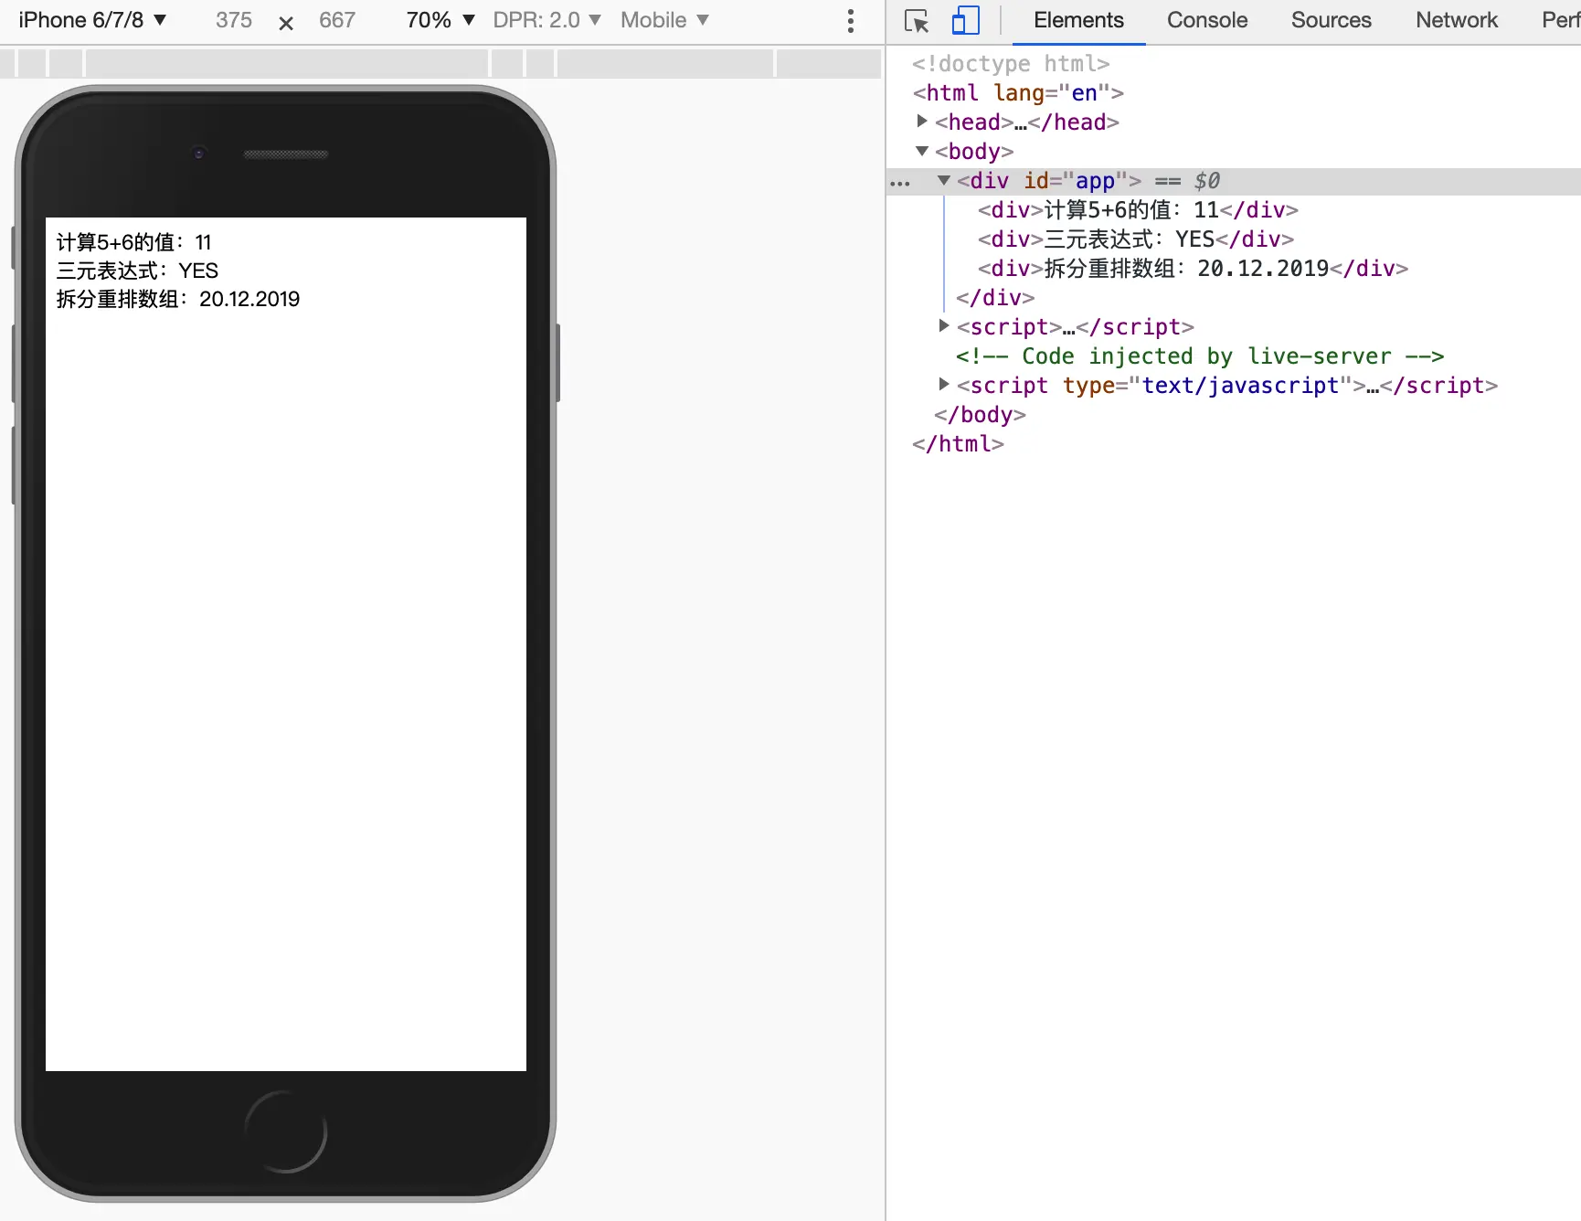Select the closing html tag line

click(x=958, y=443)
